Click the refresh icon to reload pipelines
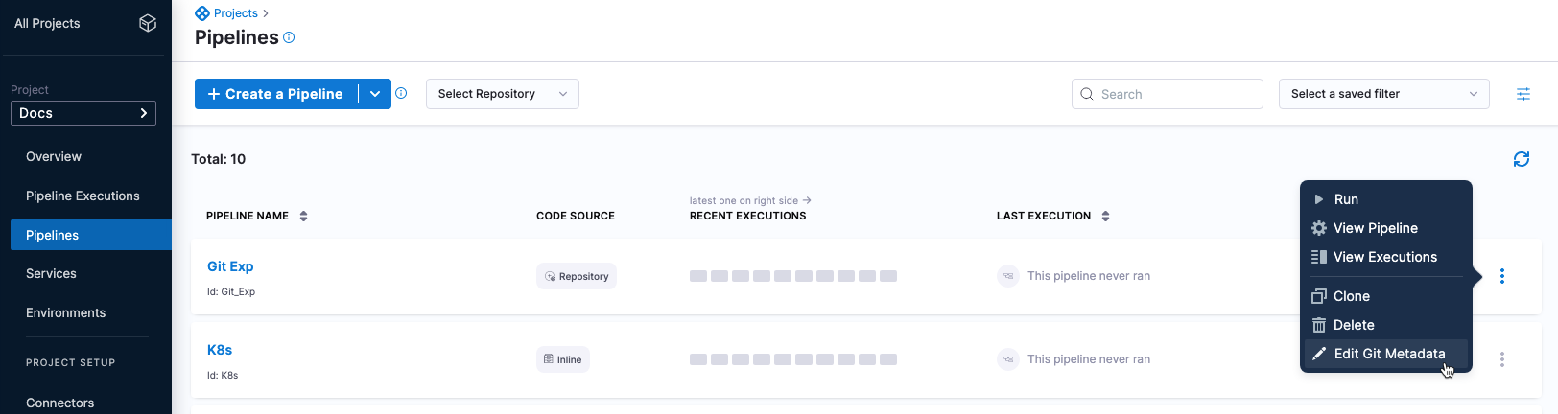 point(1521,159)
